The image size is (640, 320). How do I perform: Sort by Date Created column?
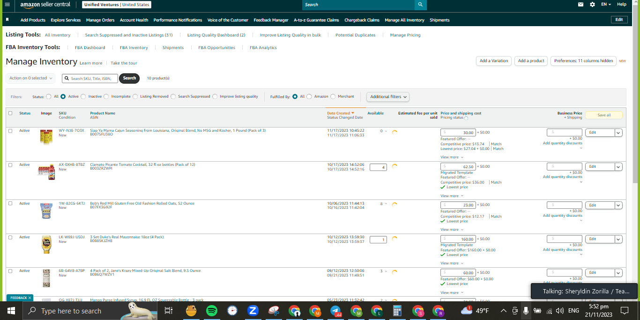click(x=340, y=113)
